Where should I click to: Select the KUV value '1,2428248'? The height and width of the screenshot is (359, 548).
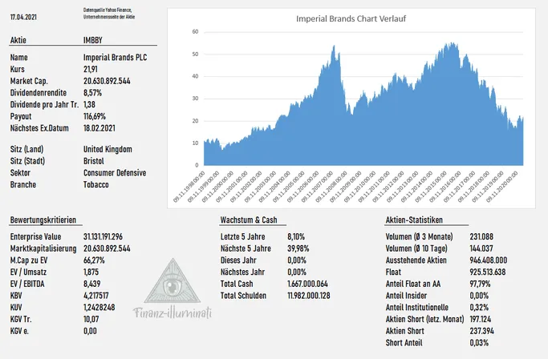[x=99, y=308]
